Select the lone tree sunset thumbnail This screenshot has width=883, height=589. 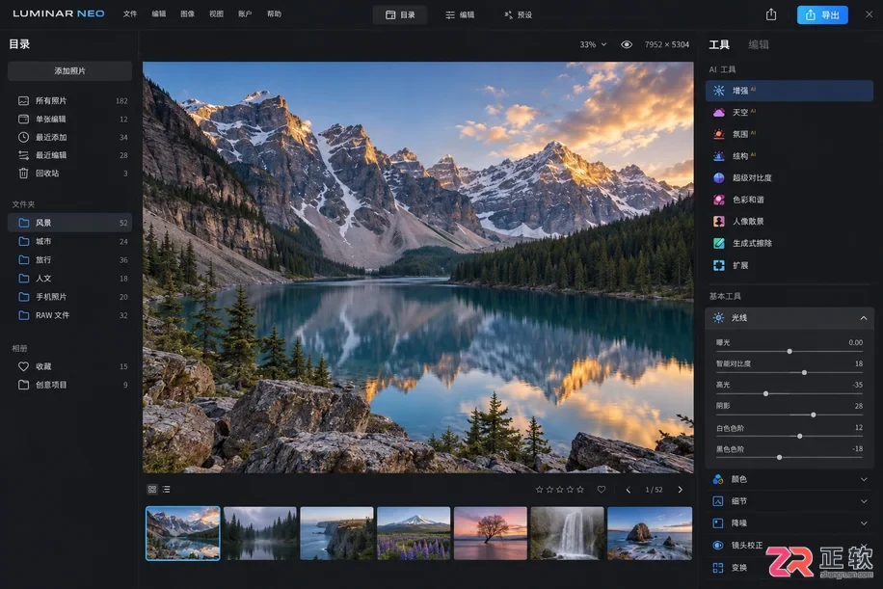[x=491, y=533]
